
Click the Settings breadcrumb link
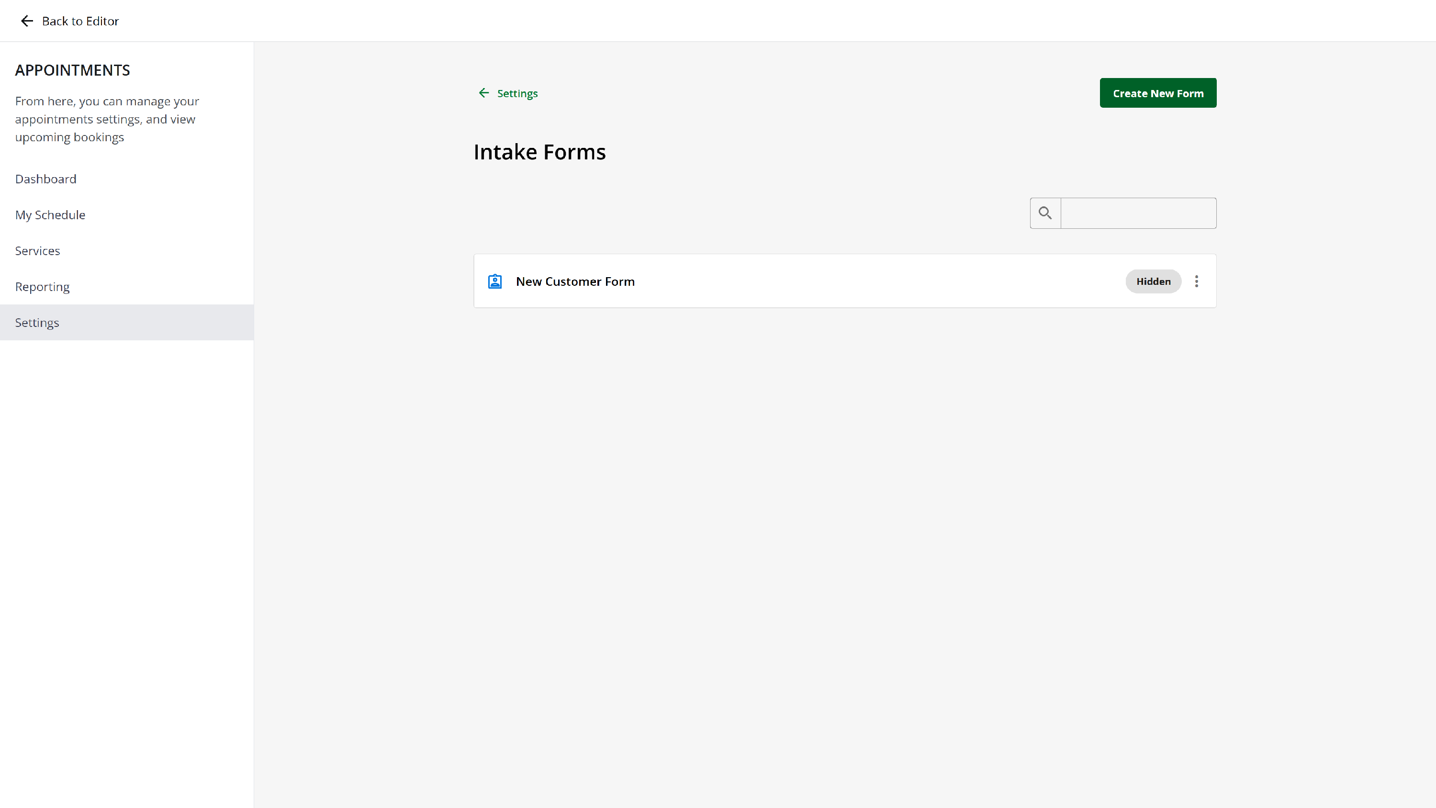click(x=517, y=94)
